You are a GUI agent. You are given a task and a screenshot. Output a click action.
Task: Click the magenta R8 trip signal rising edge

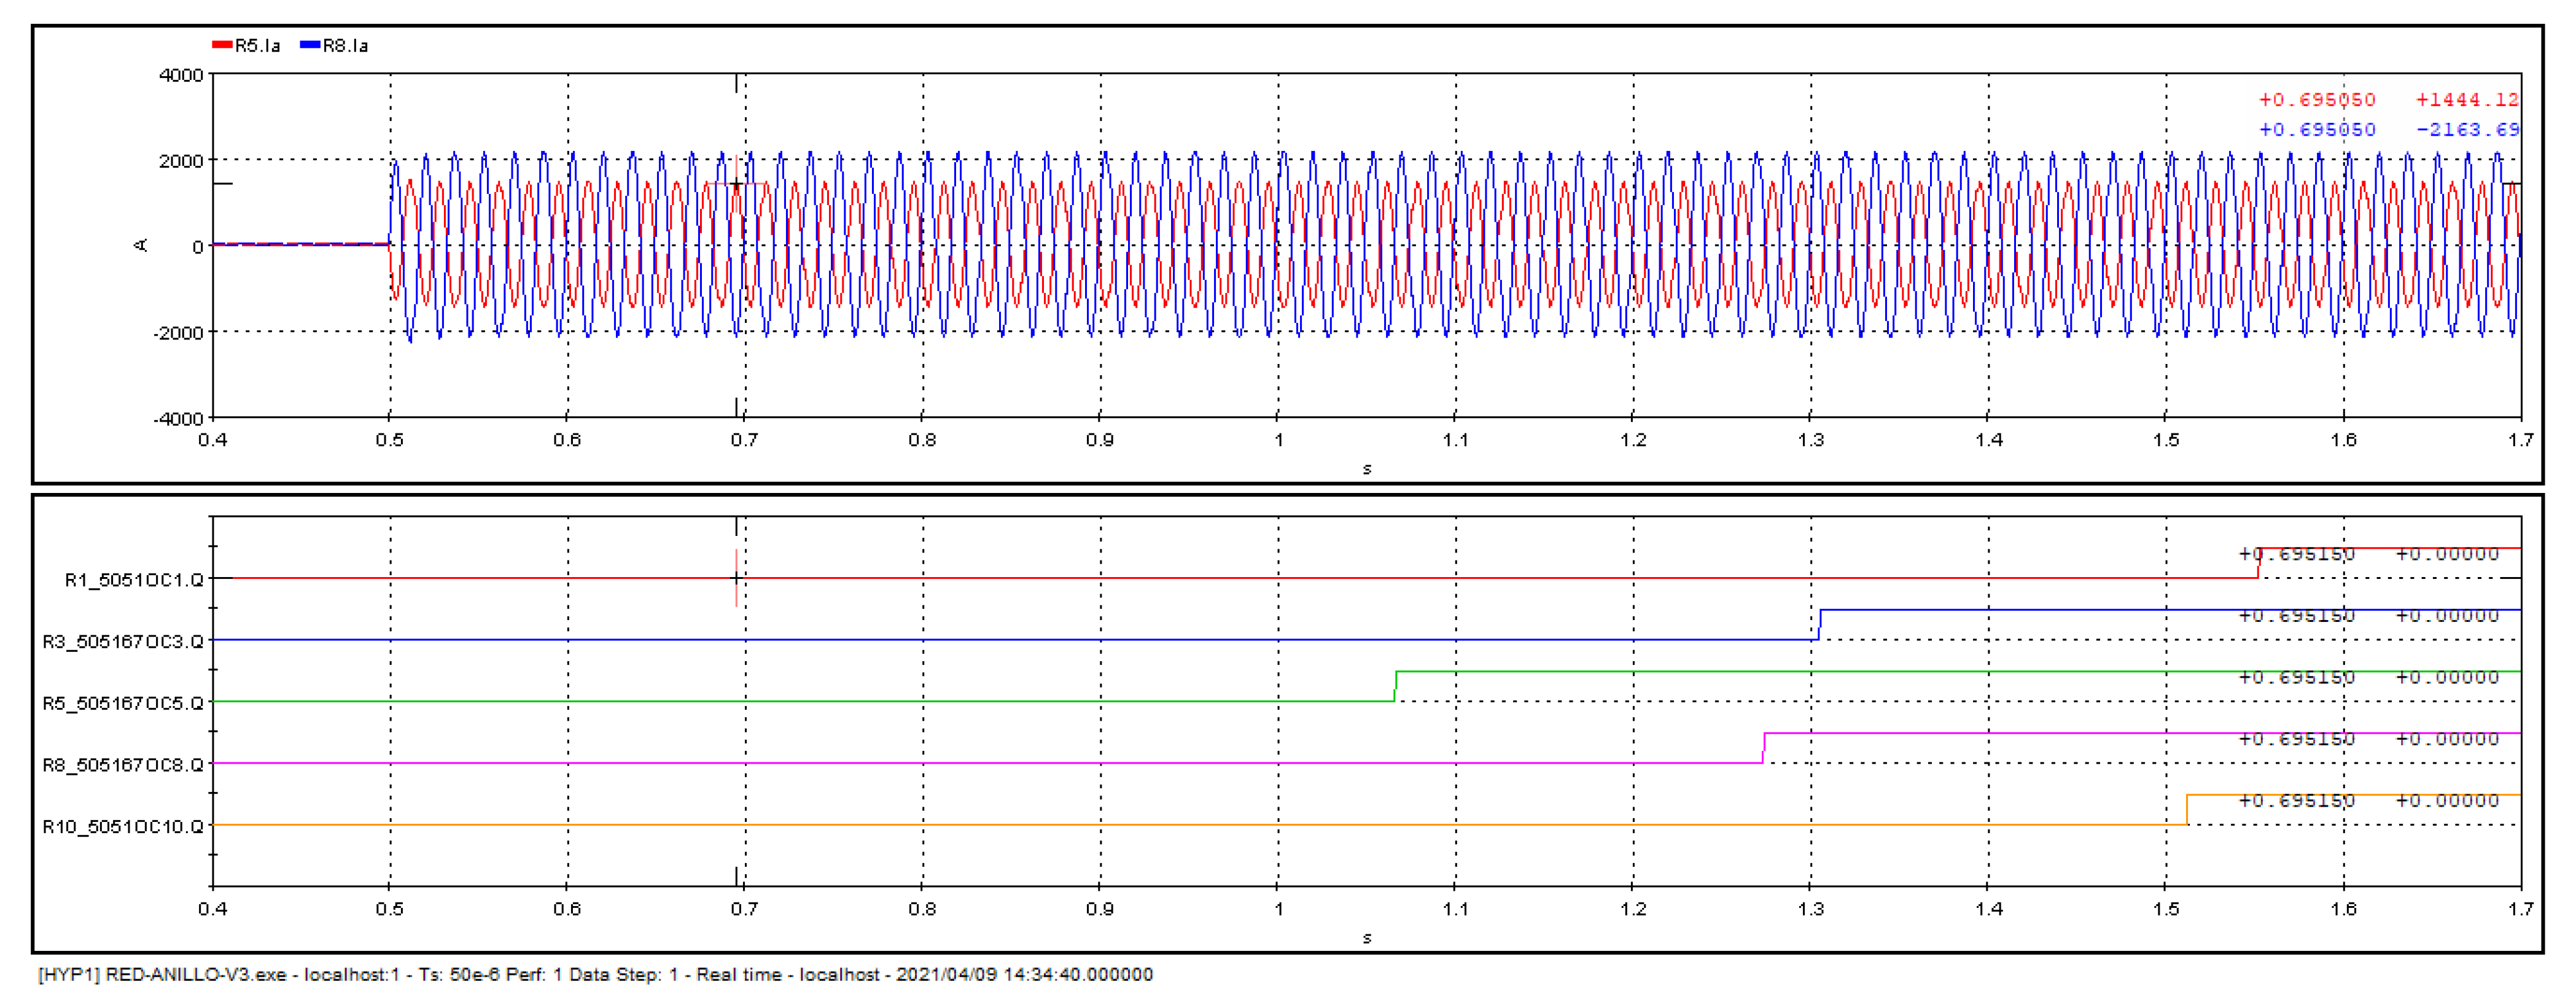coord(1764,748)
